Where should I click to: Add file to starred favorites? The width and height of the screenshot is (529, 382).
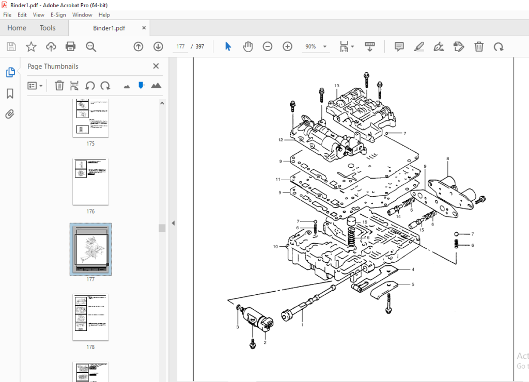point(31,46)
